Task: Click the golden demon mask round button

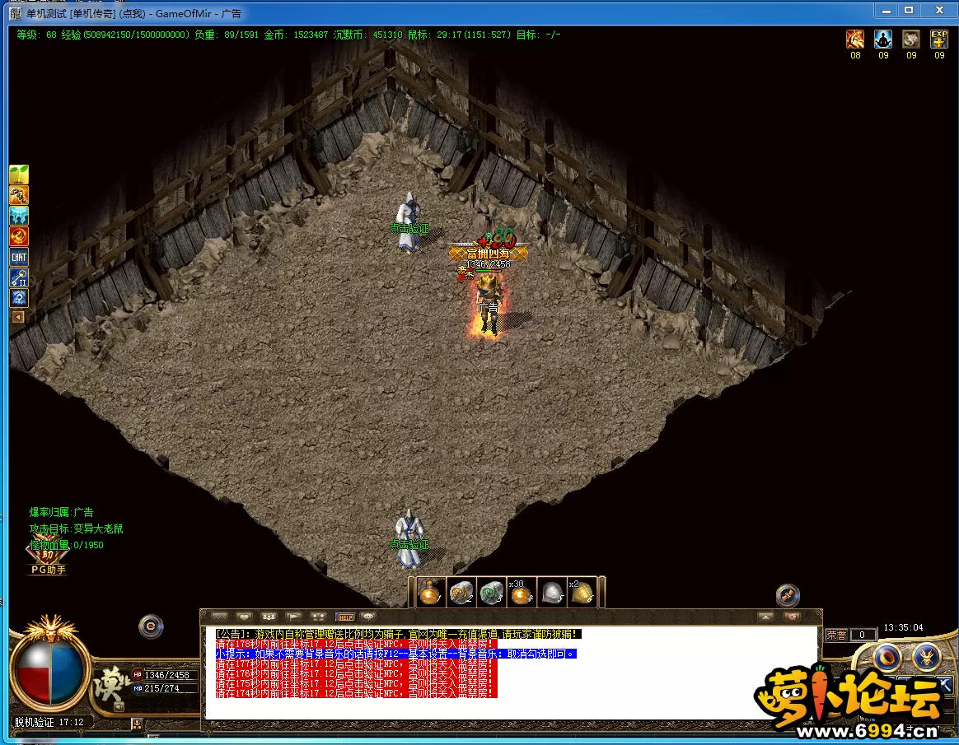Action: 927,658
